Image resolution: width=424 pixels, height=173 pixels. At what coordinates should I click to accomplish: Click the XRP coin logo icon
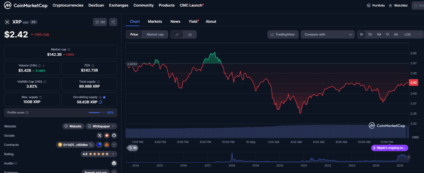(7, 22)
